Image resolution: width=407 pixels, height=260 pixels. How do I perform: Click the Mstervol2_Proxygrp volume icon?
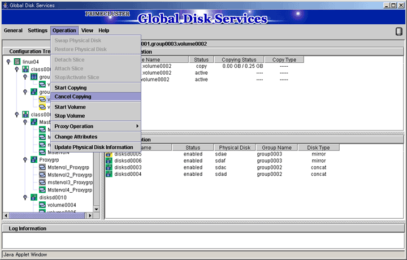pos(42,175)
